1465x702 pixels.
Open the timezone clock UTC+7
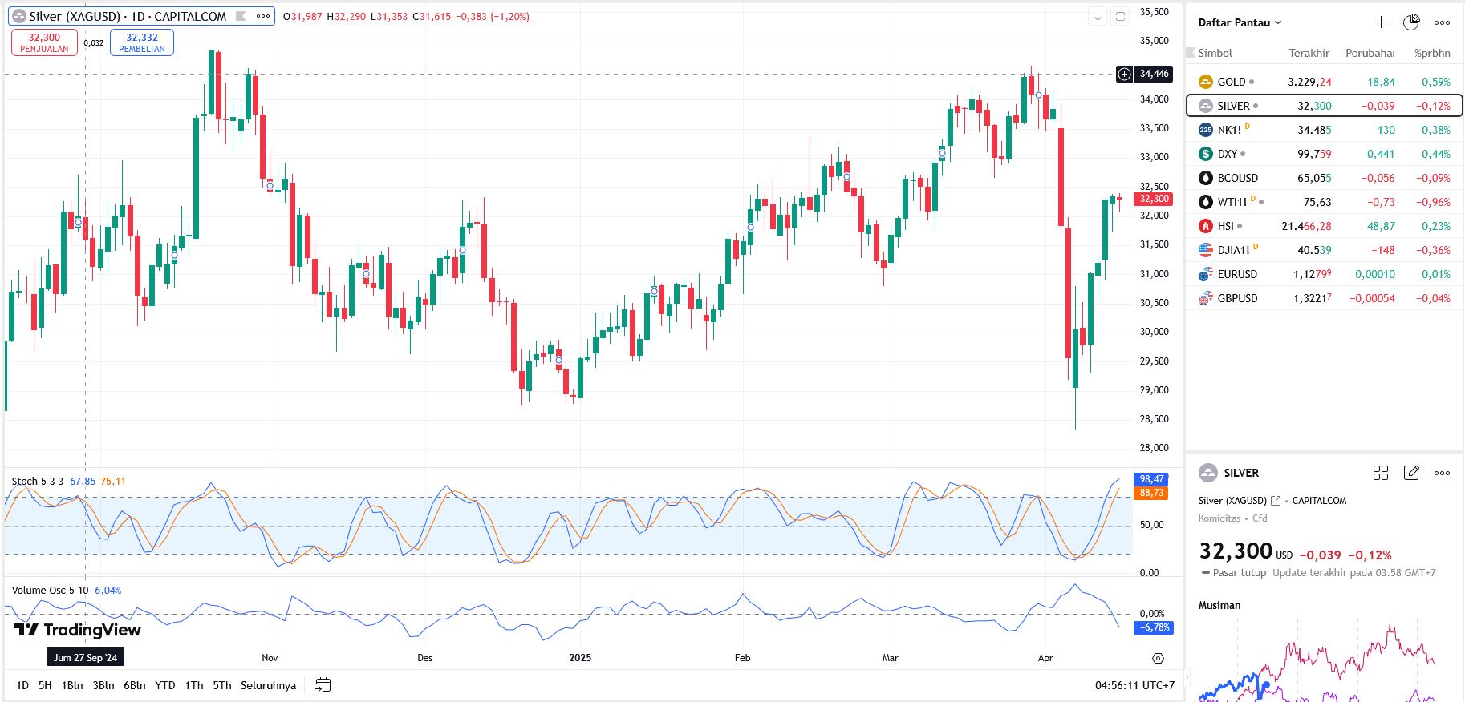point(1134,685)
